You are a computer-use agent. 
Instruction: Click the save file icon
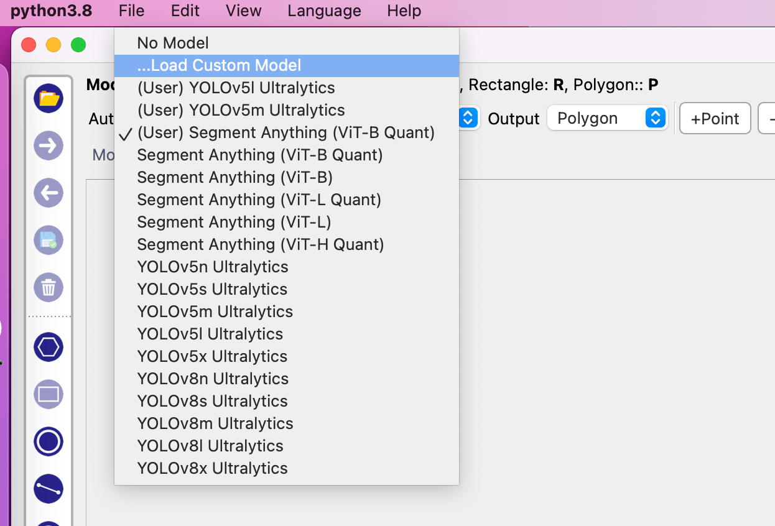49,240
